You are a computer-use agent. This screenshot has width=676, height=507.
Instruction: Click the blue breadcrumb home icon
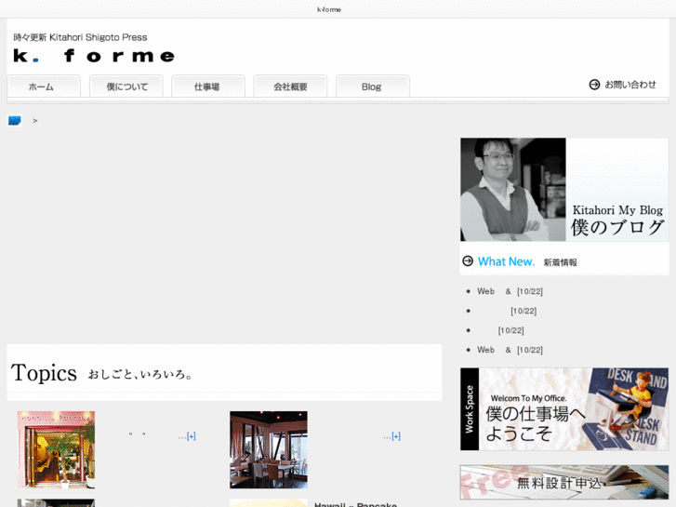tap(15, 120)
